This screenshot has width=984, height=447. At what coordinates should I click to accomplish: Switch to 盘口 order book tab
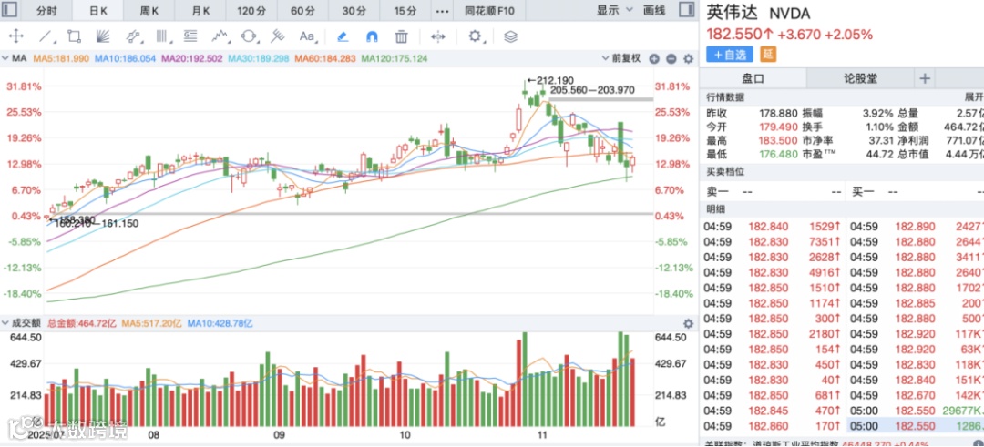click(x=753, y=78)
